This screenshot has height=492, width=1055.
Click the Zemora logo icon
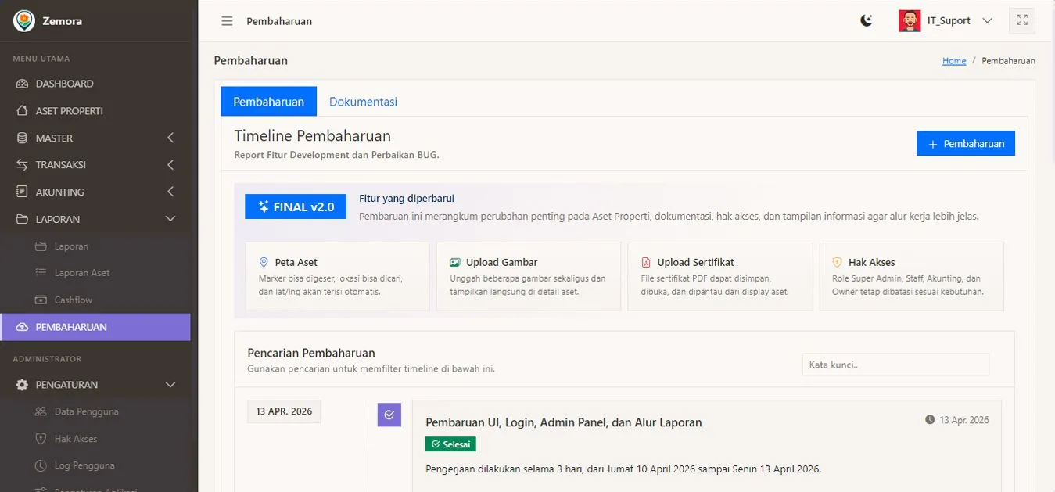tap(23, 20)
